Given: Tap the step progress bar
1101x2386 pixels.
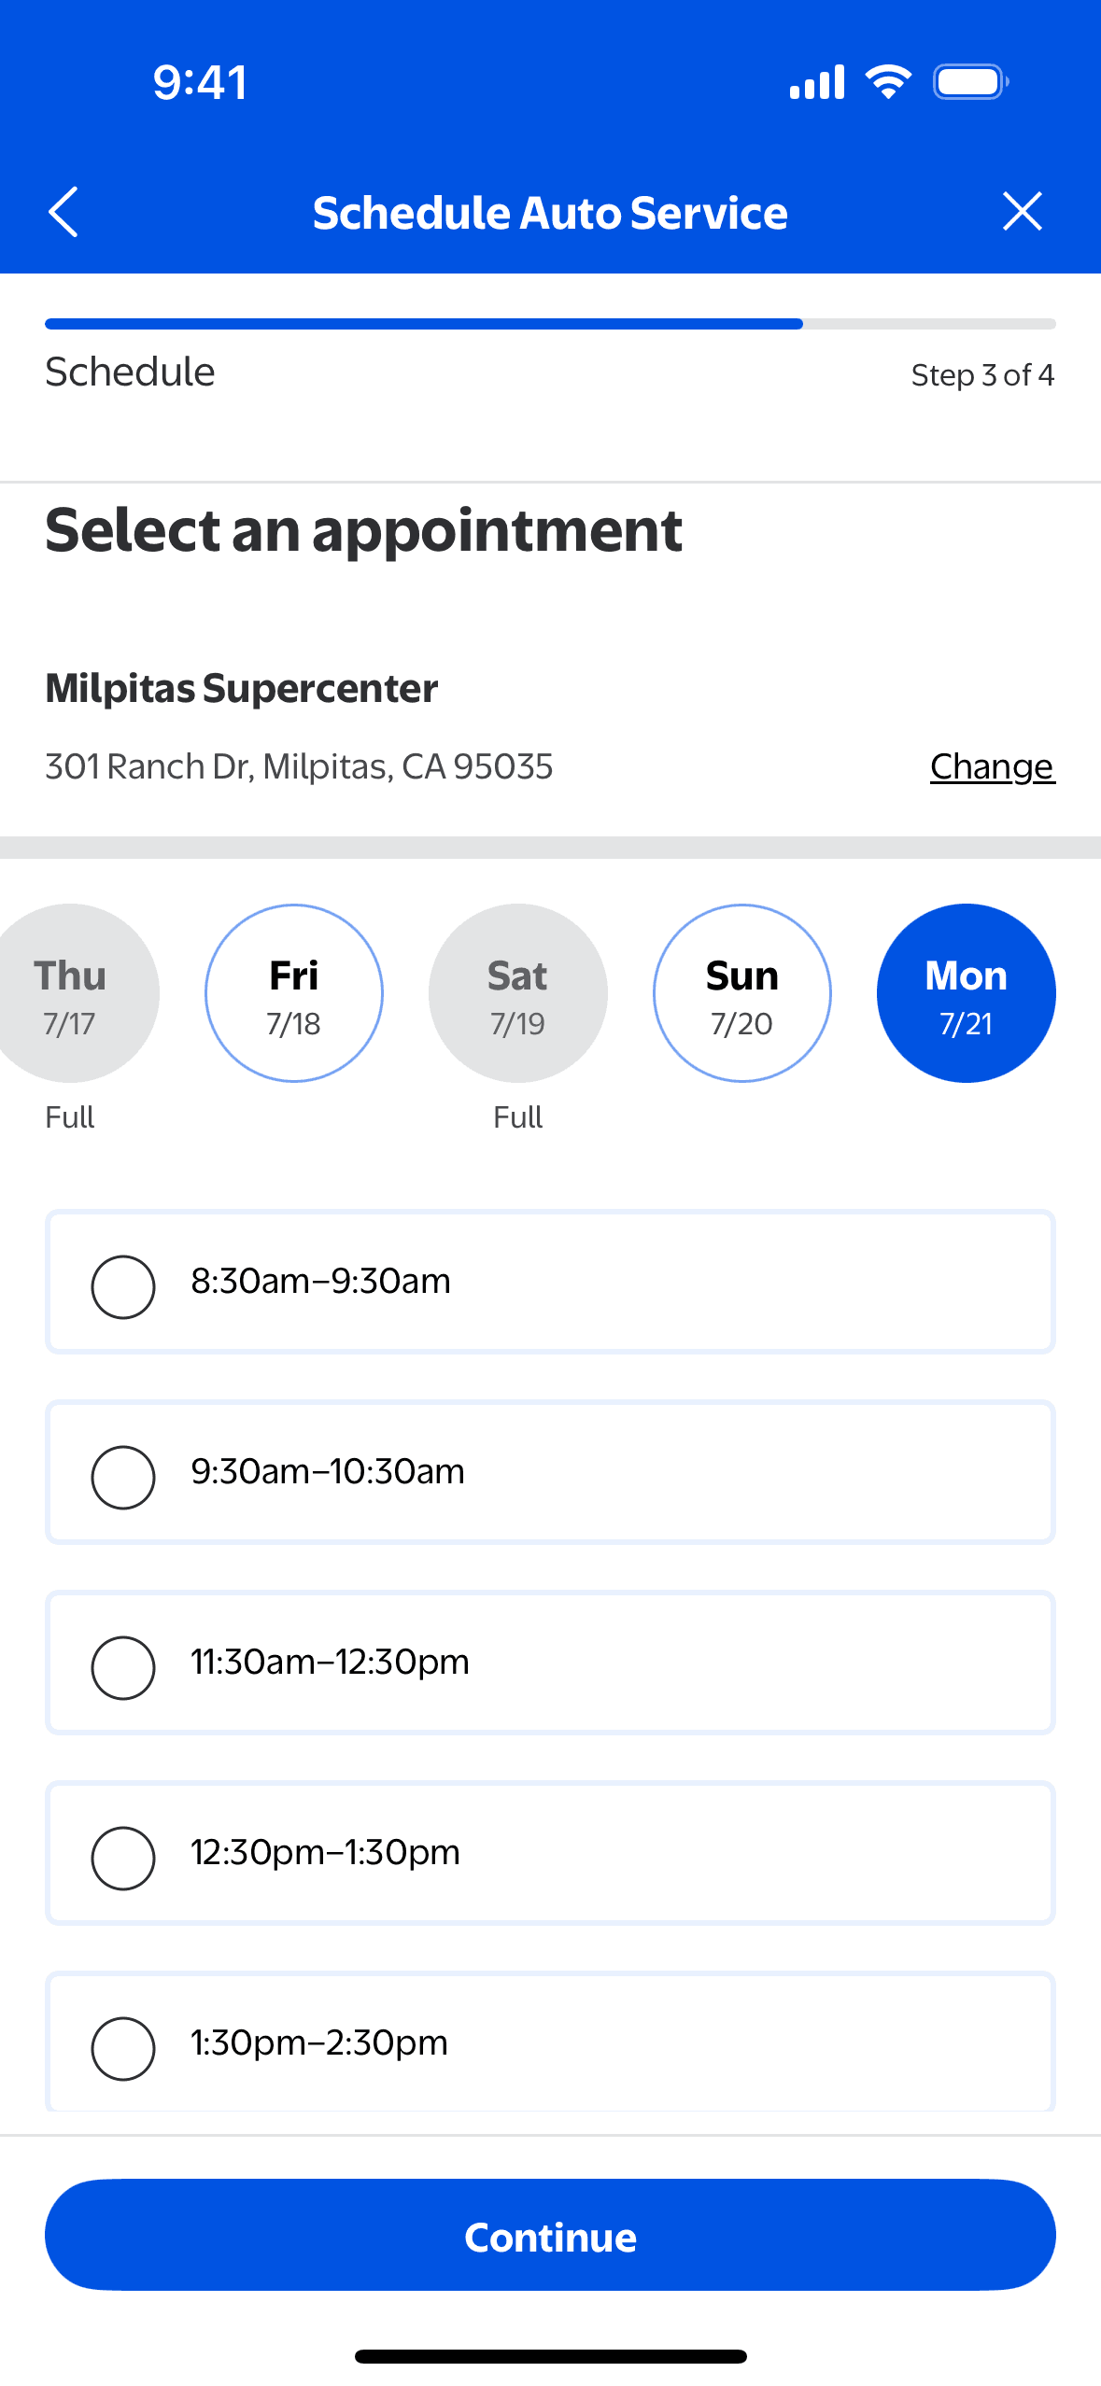Looking at the screenshot, I should 550,324.
